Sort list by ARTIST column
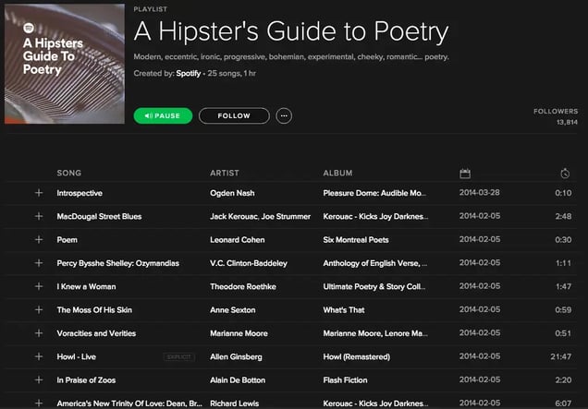The image size is (588, 409). [x=225, y=173]
